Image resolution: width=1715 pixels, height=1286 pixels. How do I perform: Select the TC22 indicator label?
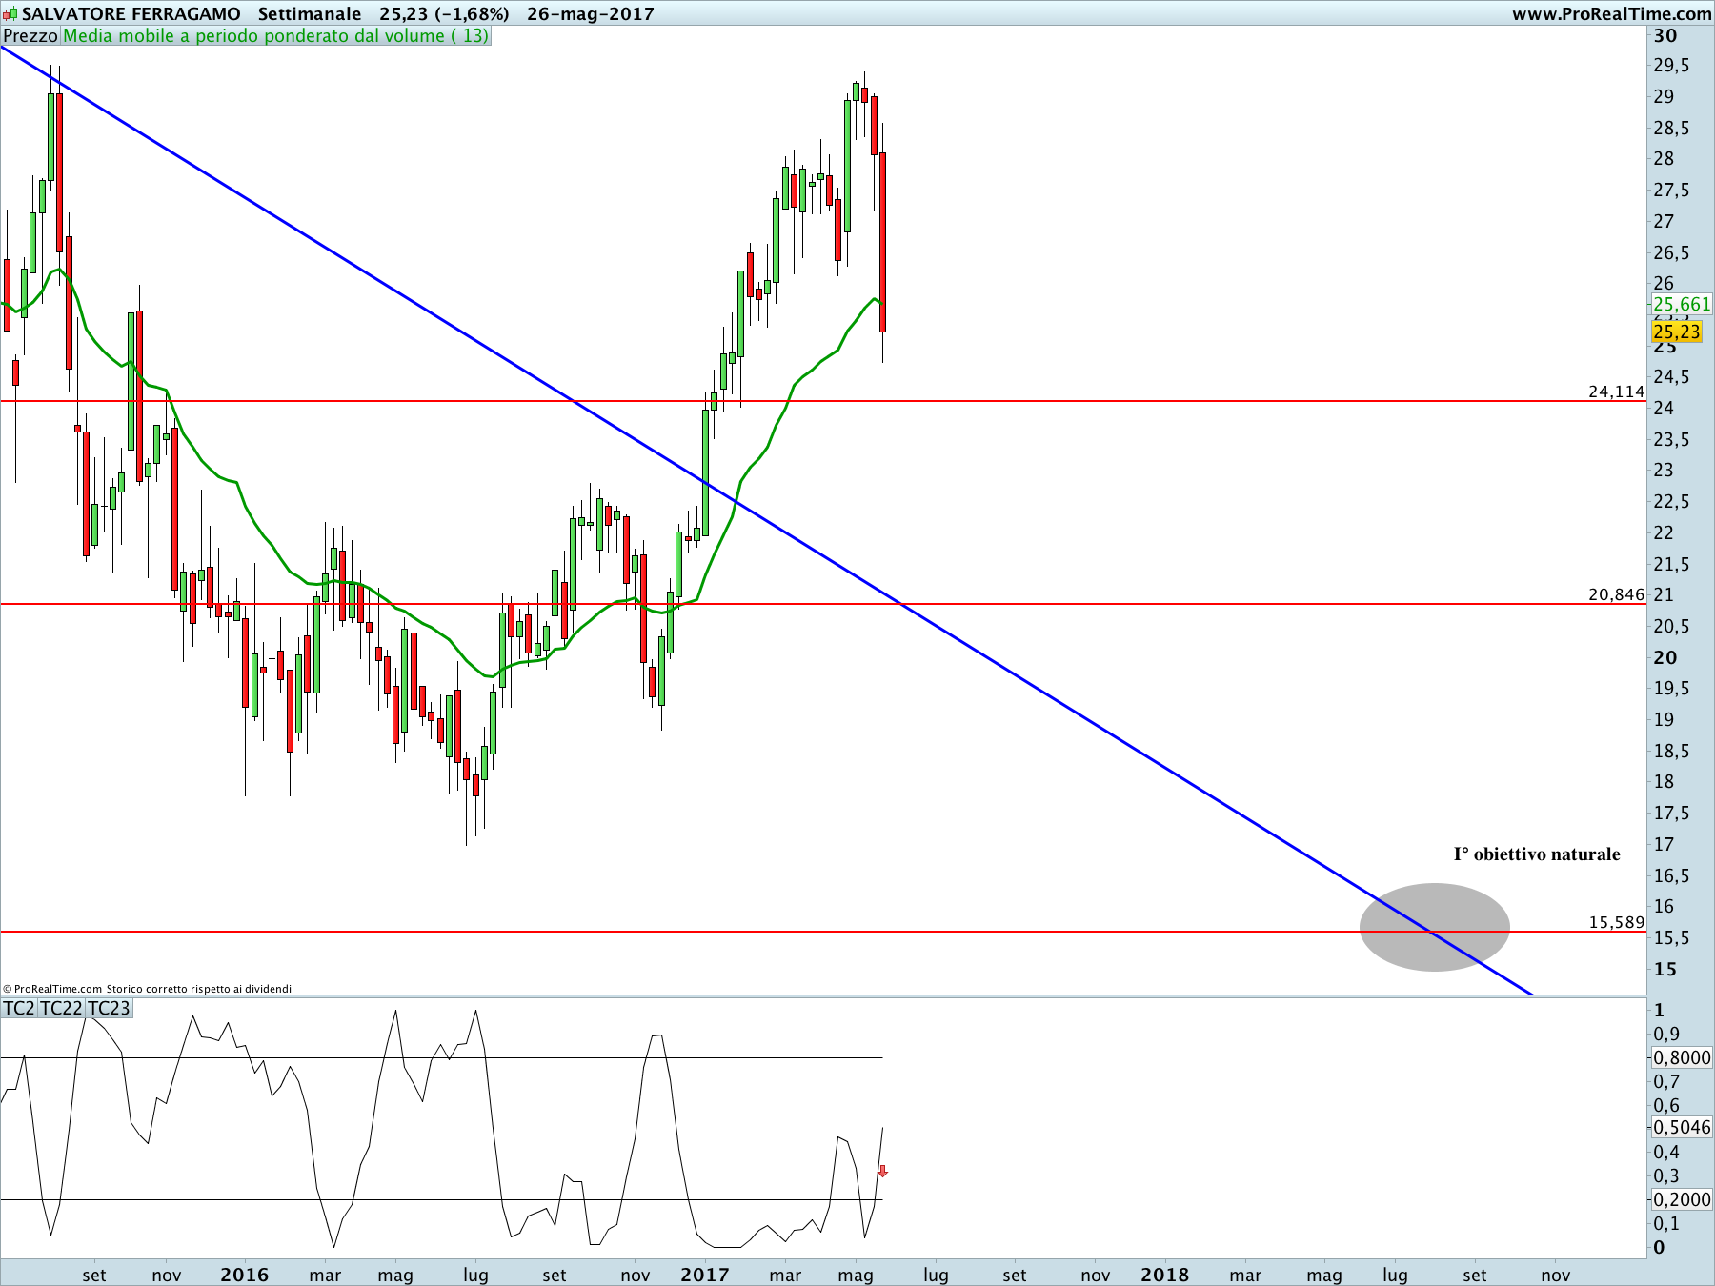[x=61, y=1008]
